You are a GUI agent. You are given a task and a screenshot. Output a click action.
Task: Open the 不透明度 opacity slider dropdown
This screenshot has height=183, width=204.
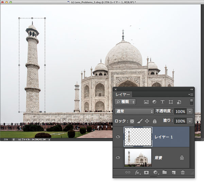click(x=190, y=111)
